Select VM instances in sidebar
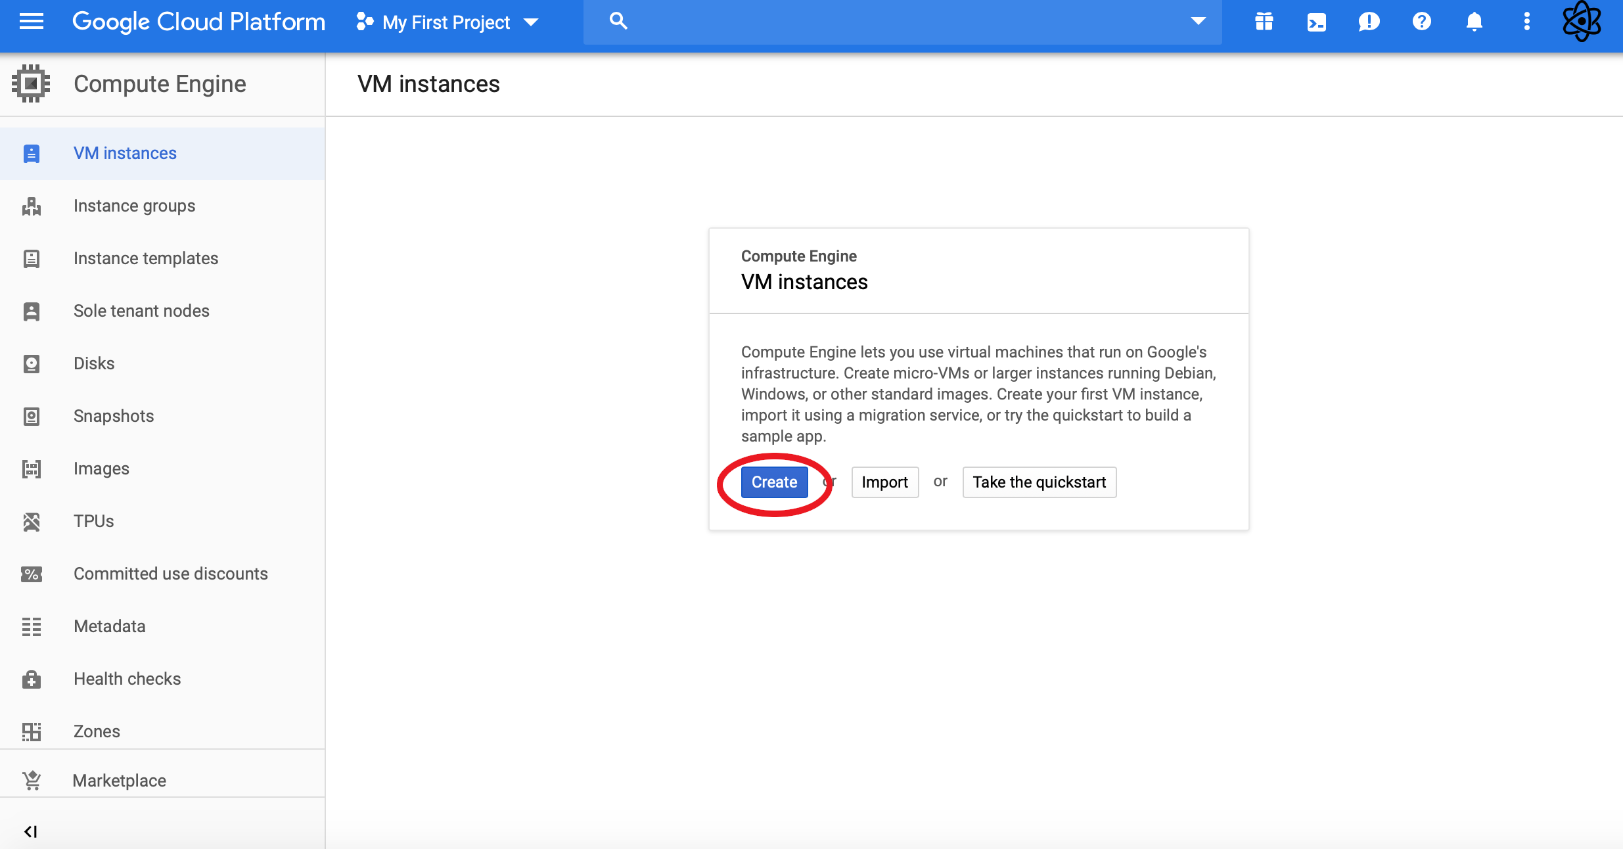Screen dimensions: 1623x849 click(162, 153)
